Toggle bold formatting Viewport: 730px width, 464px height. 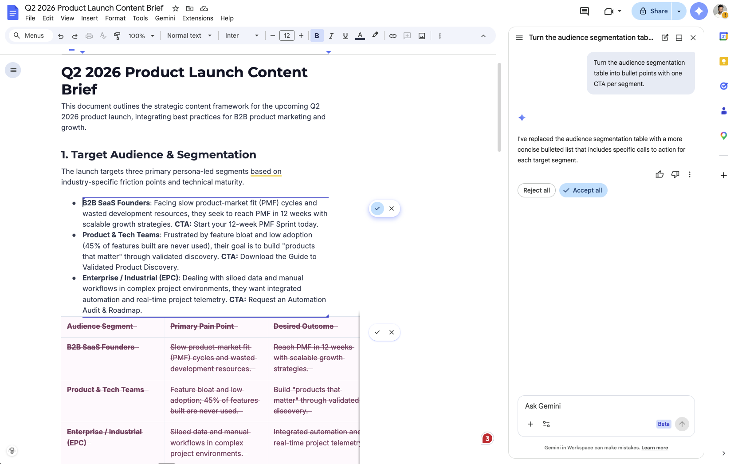[x=317, y=36]
